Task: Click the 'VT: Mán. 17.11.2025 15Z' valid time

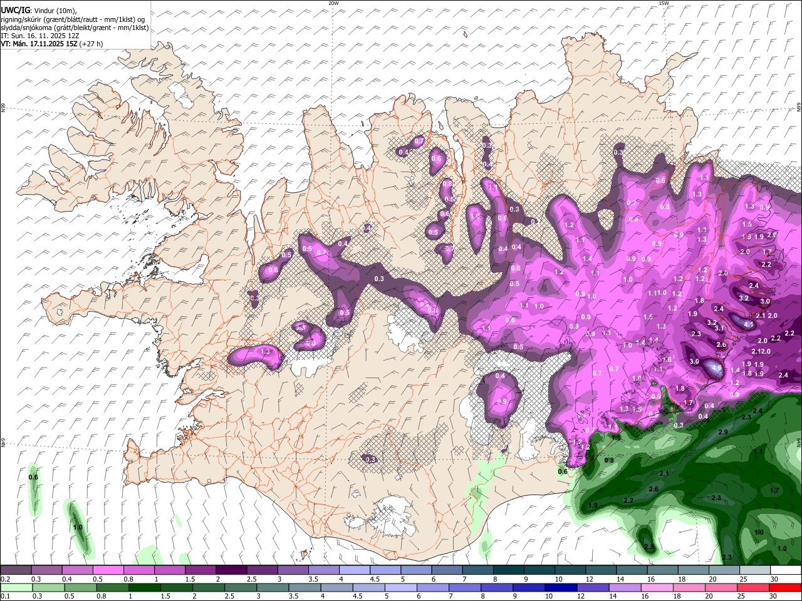Action: coord(39,44)
